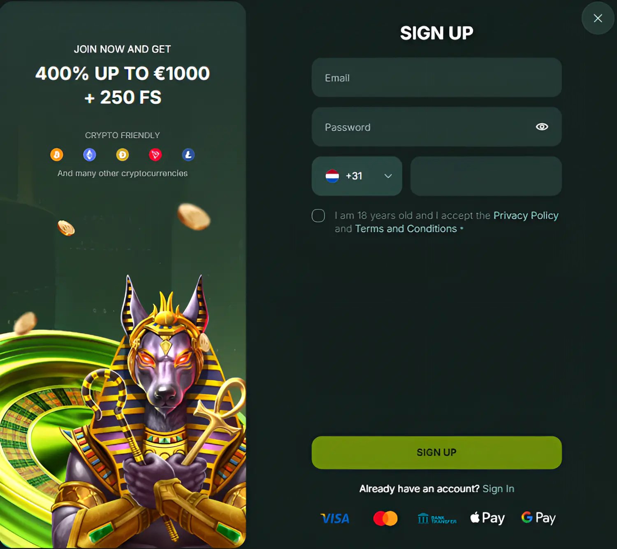Viewport: 617px width, 549px height.
Task: Click the Mastercard payment logo
Action: coord(385,518)
